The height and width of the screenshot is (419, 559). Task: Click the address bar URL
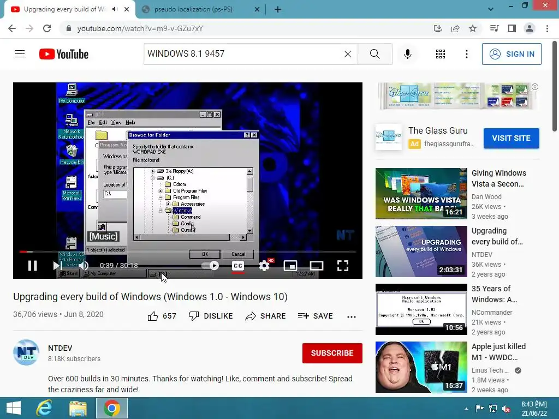140,28
